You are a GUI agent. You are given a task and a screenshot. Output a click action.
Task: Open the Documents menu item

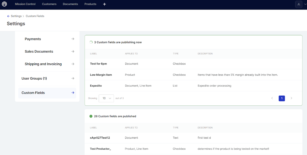click(x=70, y=4)
